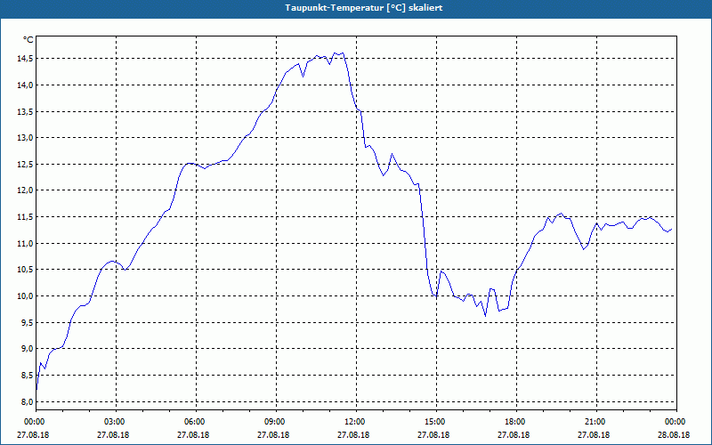This screenshot has width=712, height=445.
Task: Pick the 27.08.18 date under 15:00
Action: (433, 435)
